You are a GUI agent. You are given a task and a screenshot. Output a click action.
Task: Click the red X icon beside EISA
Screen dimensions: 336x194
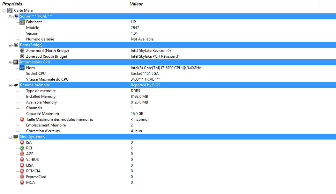click(22, 165)
